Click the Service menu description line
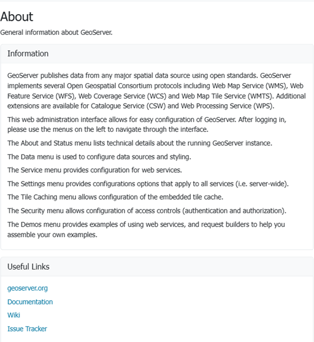Image resolution: width=314 pixels, height=342 pixels. click(94, 170)
